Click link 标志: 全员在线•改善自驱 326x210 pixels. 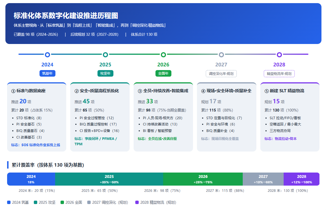(157, 138)
